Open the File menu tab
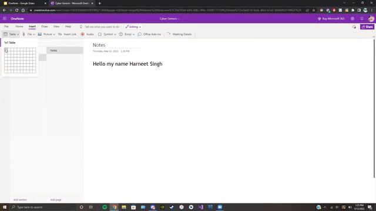 (6, 26)
